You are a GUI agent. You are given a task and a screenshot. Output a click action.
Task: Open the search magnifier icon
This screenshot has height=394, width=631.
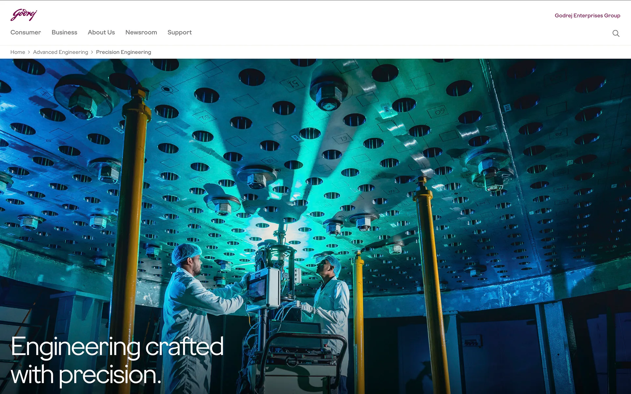(616, 33)
